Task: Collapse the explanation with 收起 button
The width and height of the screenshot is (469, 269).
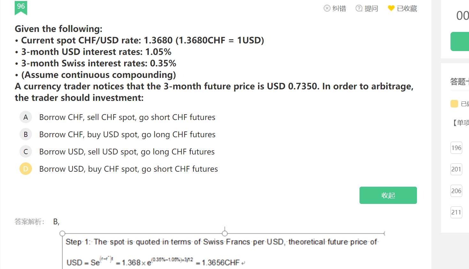Action: 388,195
